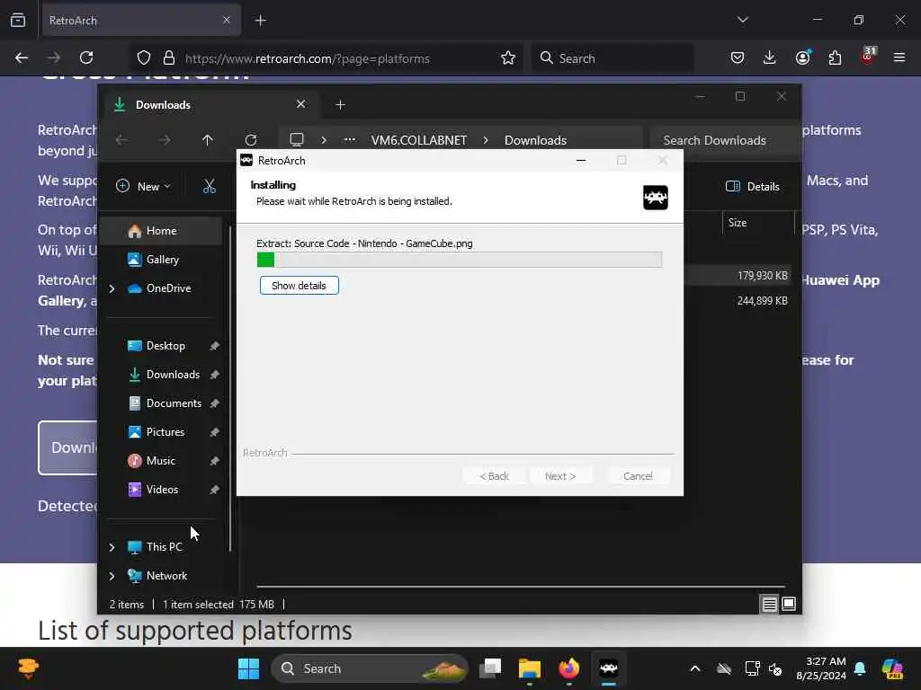Expand chevron after VM6.COLLABNET breadcrumb
Image resolution: width=921 pixels, height=690 pixels.
coord(486,140)
